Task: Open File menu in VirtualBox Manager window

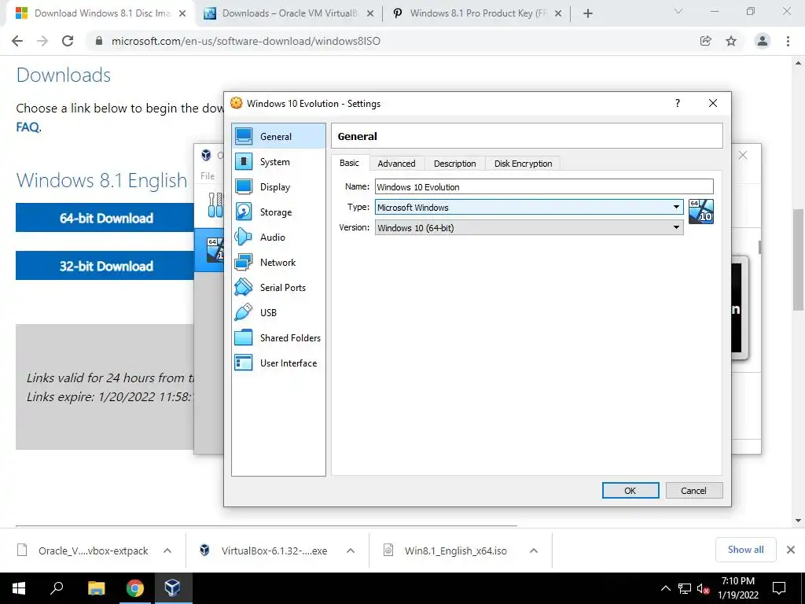Action: pyautogui.click(x=208, y=175)
